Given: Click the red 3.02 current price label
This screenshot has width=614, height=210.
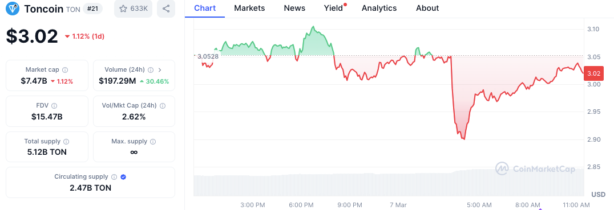Looking at the screenshot, I should (x=593, y=73).
